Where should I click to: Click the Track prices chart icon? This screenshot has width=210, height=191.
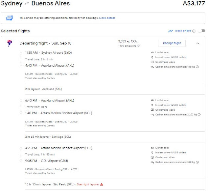[x=170, y=31]
